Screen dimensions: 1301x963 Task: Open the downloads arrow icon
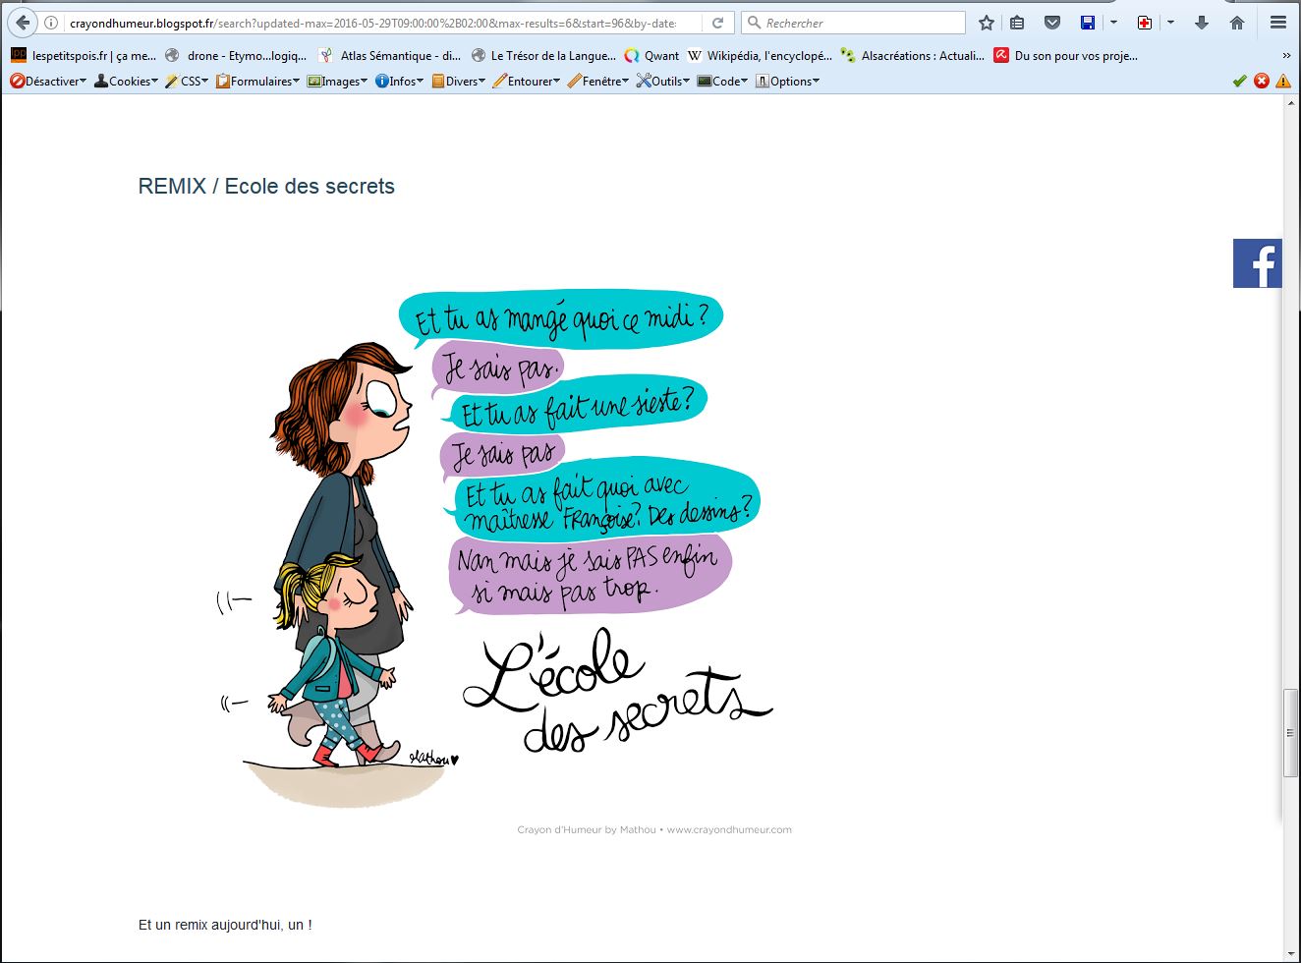pyautogui.click(x=1201, y=23)
